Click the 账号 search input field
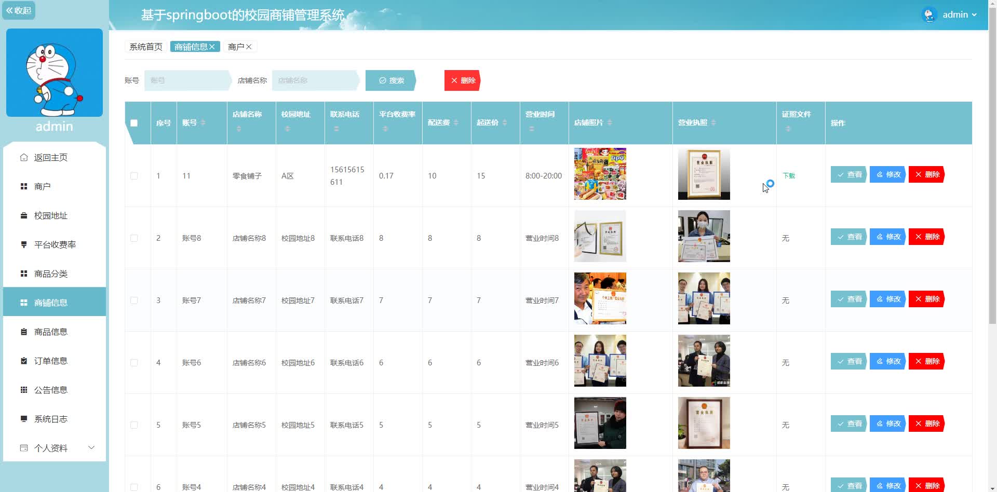 tap(187, 80)
